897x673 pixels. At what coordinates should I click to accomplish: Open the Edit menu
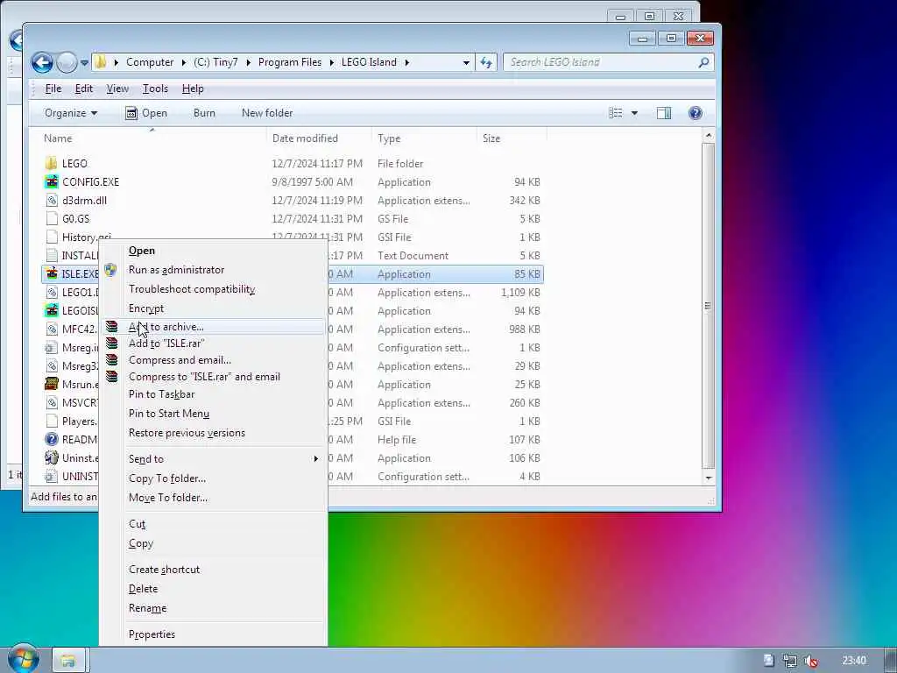coord(83,89)
